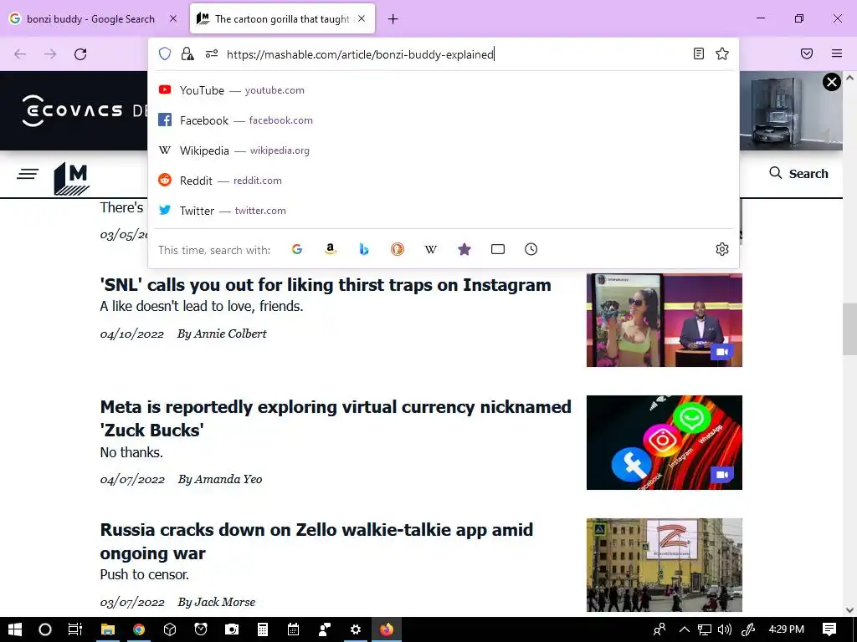857x642 pixels.
Task: Open site security padlock info
Action: coord(187,53)
